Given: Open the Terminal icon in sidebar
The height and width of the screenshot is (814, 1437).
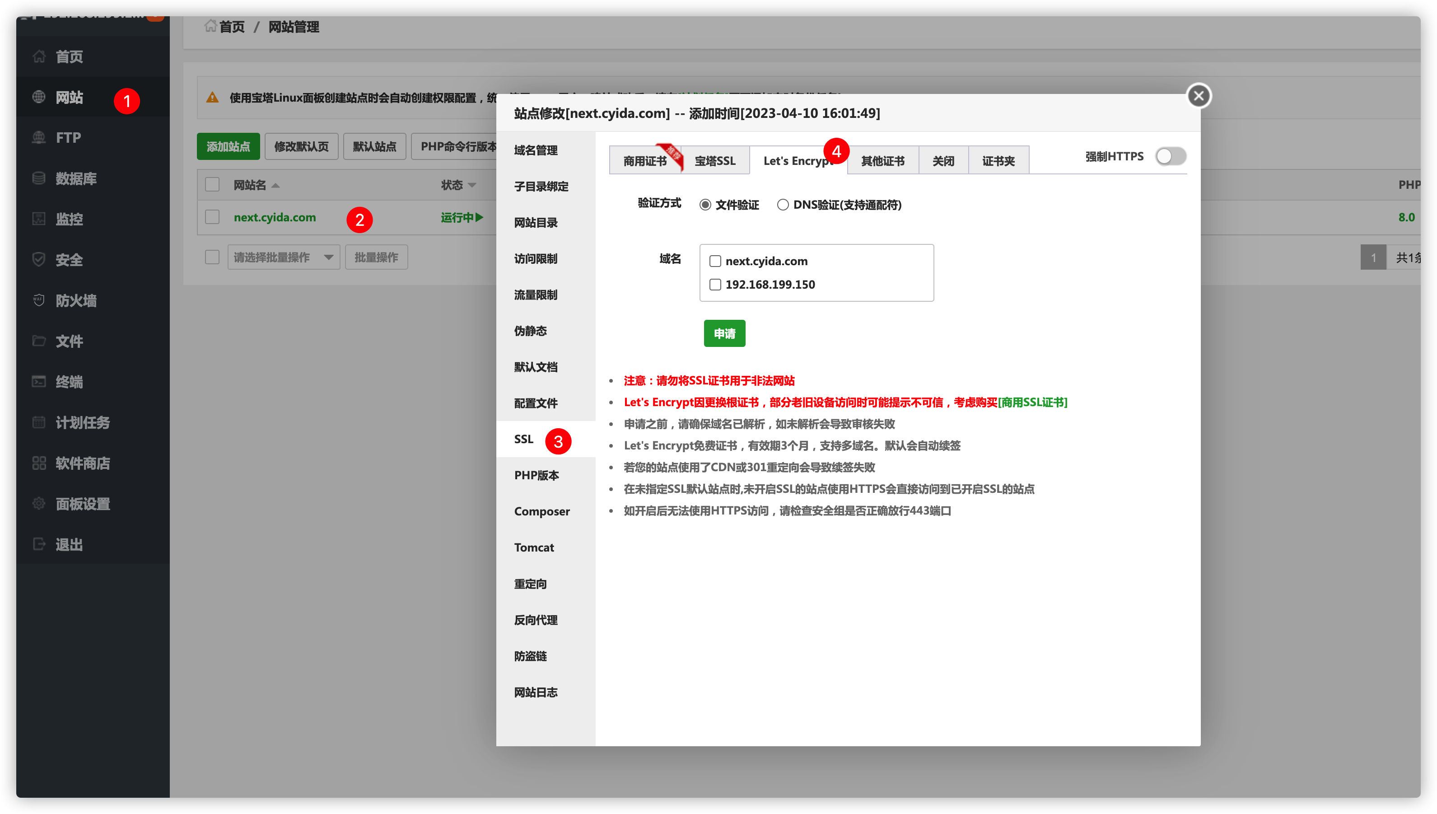Looking at the screenshot, I should (x=38, y=382).
